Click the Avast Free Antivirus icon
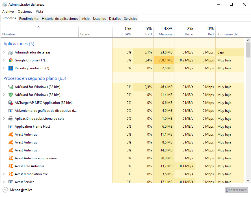Image resolution: width=251 pixels, height=197 pixels. pos(10,166)
